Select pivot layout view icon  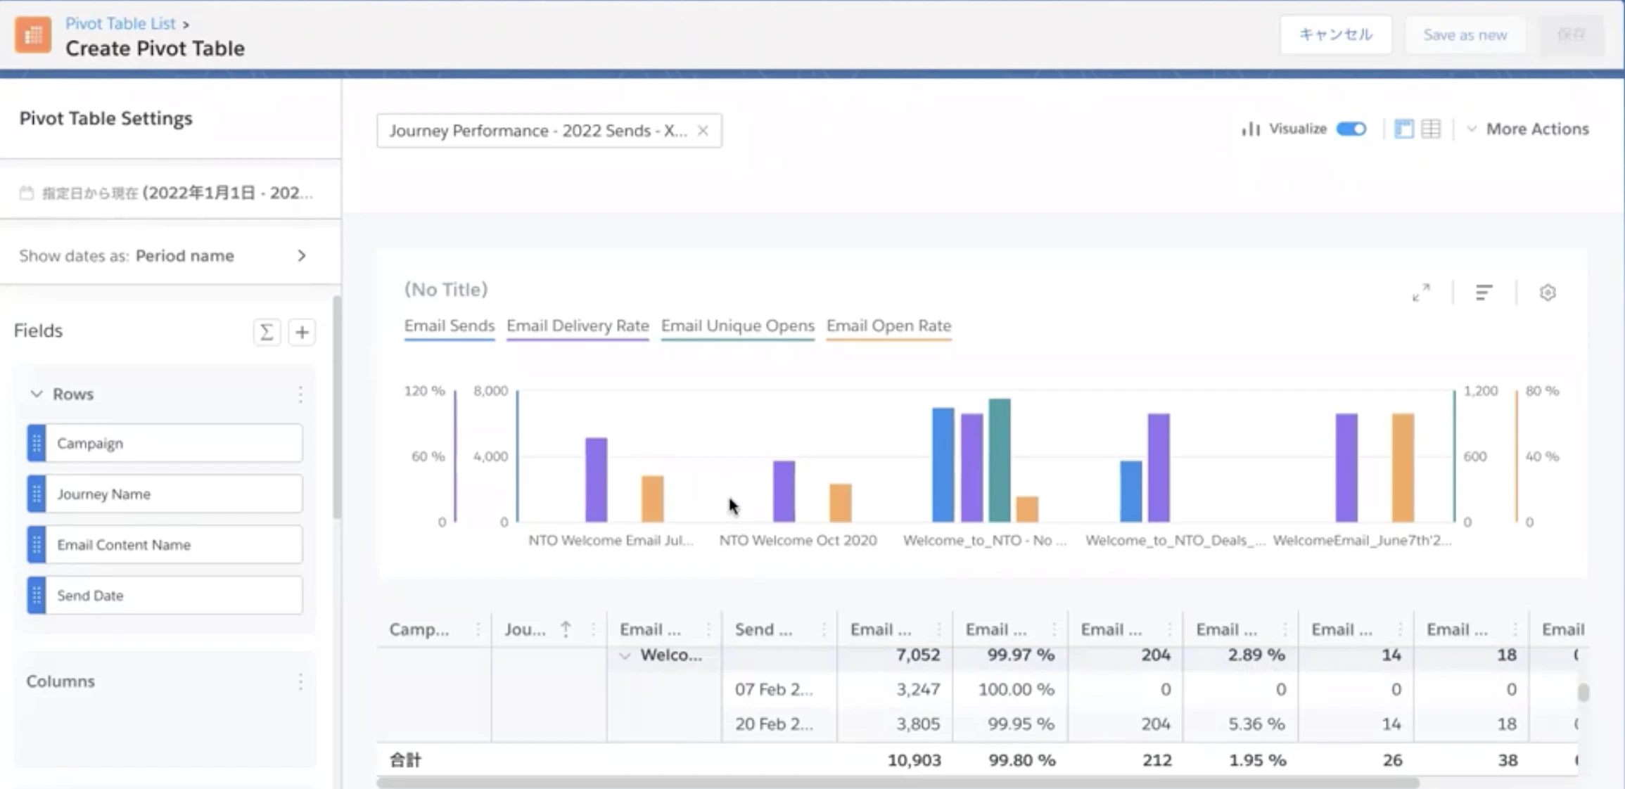click(x=1403, y=129)
